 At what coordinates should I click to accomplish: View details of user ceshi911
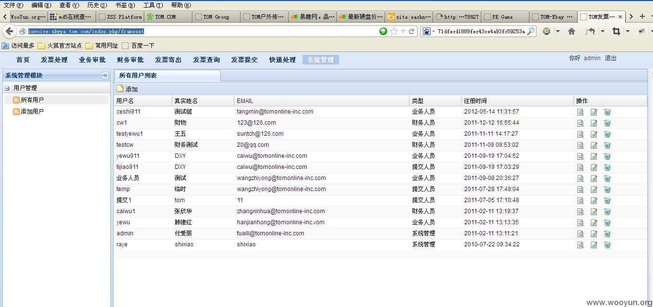pos(580,112)
